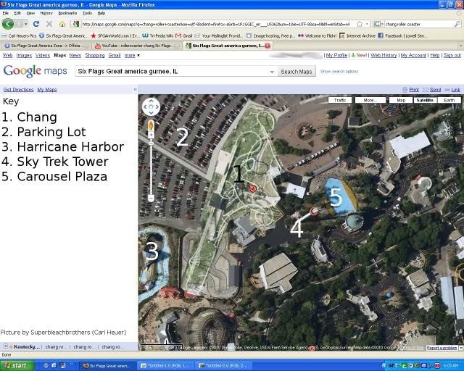Collapse the left panel with double-arrow icon
The height and width of the screenshot is (371, 464).
[135, 89]
